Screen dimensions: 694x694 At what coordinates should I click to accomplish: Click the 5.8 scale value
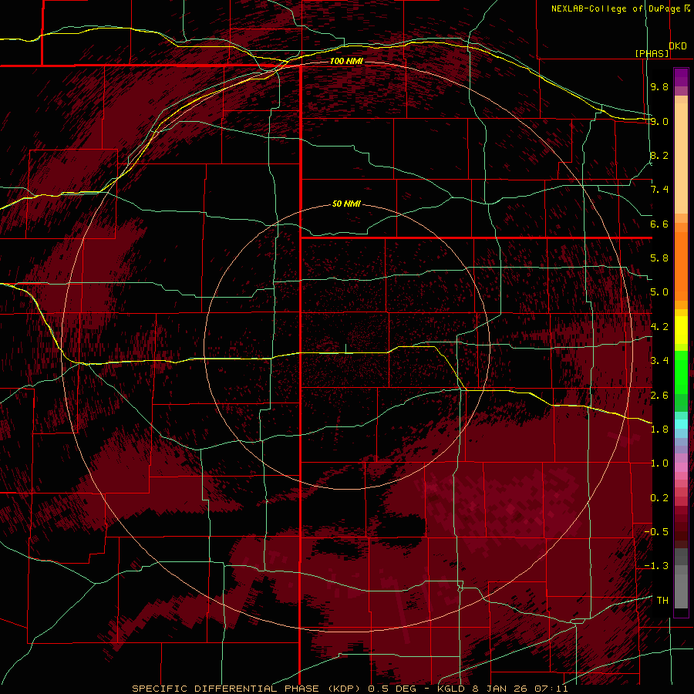pos(659,258)
